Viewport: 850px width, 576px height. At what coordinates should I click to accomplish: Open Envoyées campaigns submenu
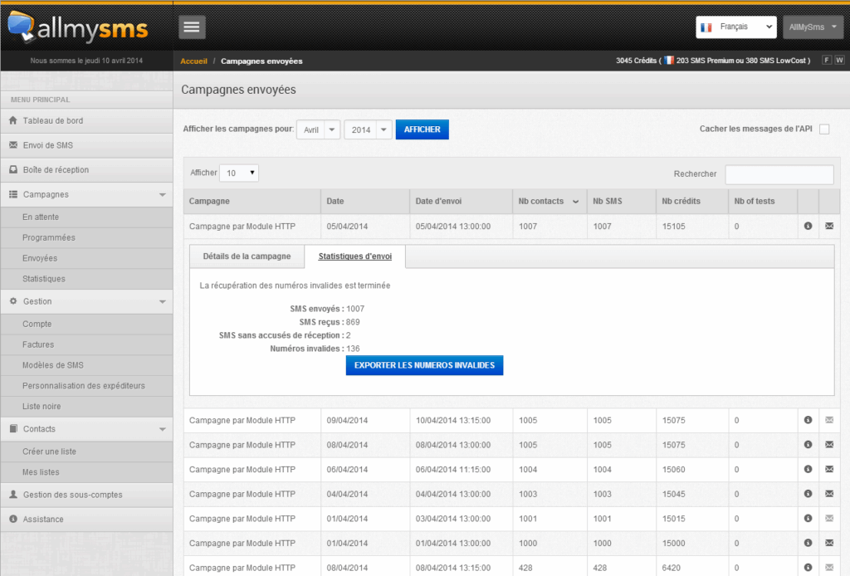(x=86, y=258)
